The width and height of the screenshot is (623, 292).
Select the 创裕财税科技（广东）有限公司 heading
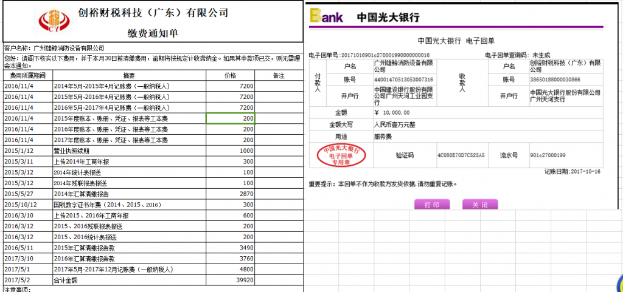(153, 13)
